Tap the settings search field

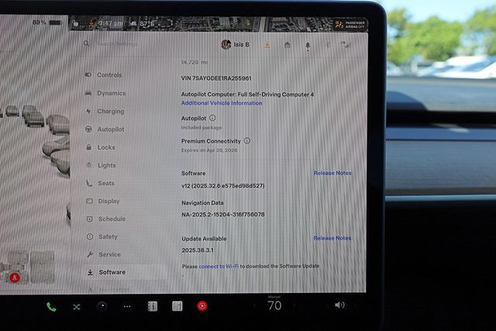[x=139, y=44]
